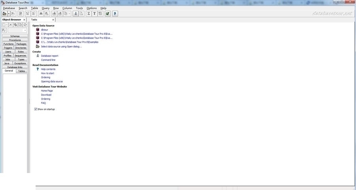356x190 pixels.
Task: Open the Table menu
Action: tap(34, 8)
